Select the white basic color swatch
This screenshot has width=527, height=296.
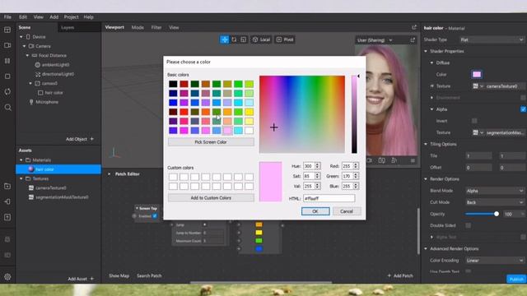pos(249,130)
